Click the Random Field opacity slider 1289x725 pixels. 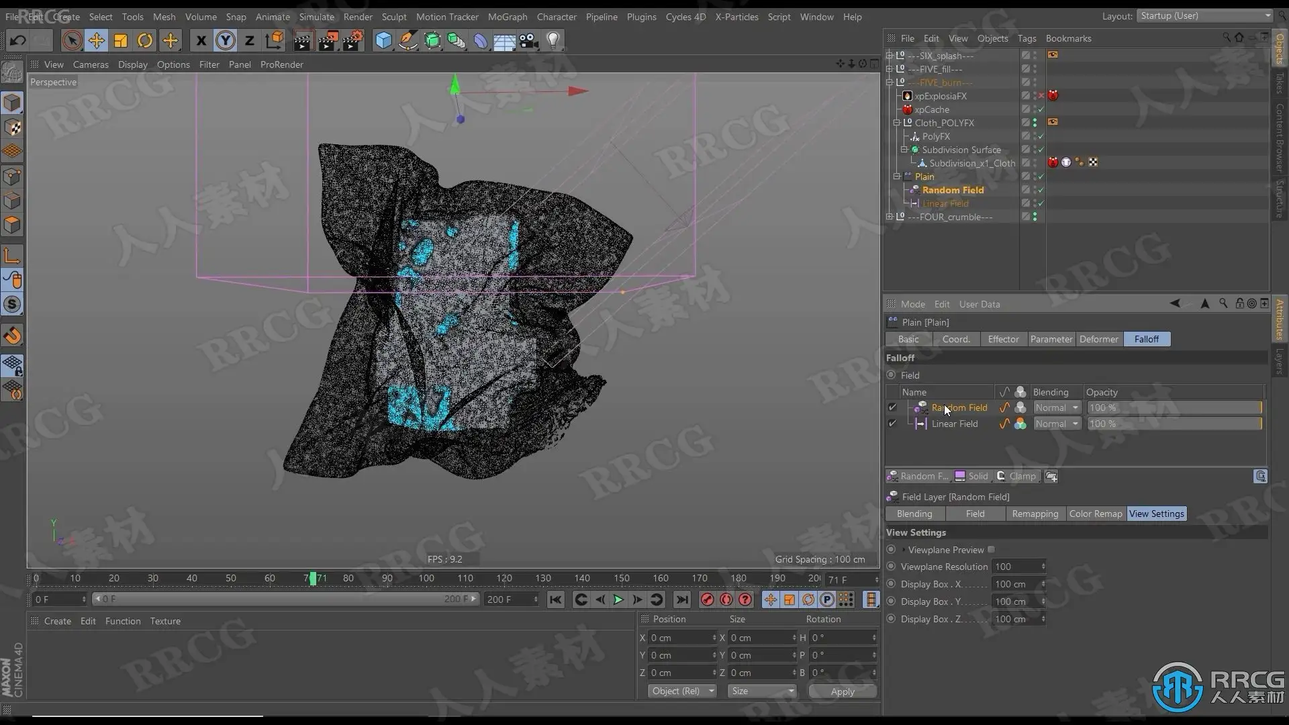point(1174,407)
